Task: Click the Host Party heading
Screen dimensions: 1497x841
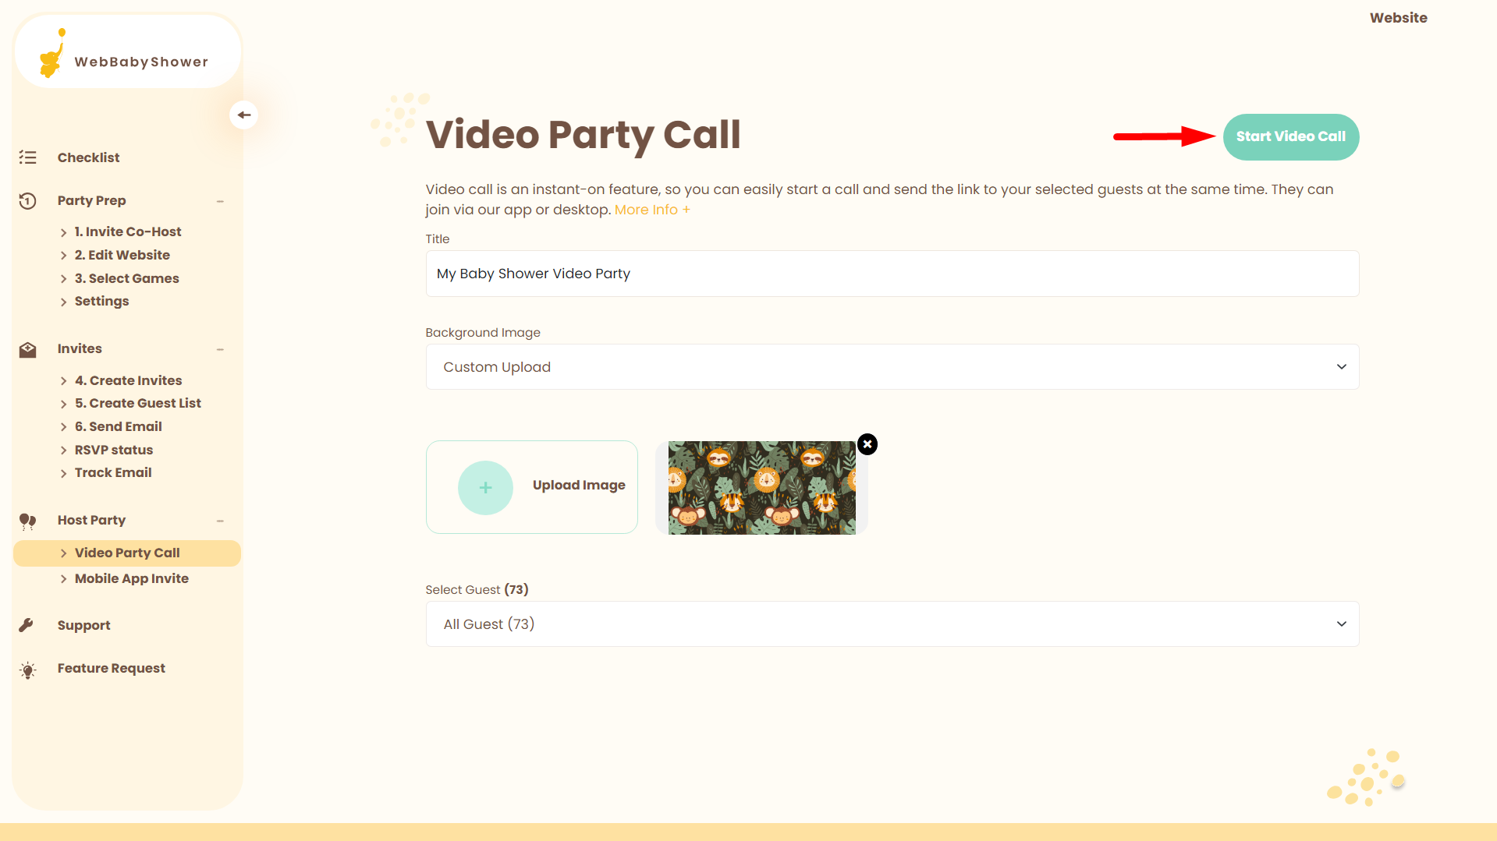Action: (x=91, y=520)
